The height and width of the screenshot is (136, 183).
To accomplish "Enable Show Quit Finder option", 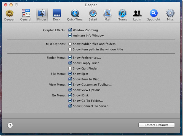I will click(x=70, y=68).
